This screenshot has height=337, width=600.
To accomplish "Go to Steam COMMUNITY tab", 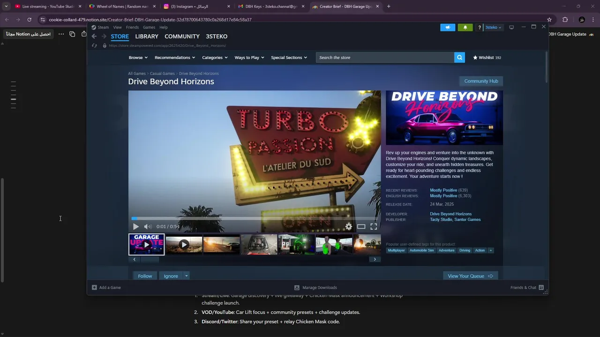I will pos(182,37).
